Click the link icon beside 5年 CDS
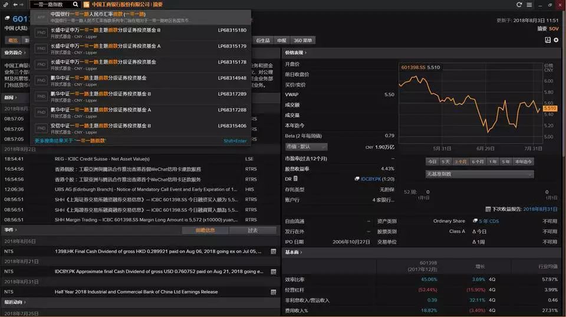The image size is (566, 317). 475,221
